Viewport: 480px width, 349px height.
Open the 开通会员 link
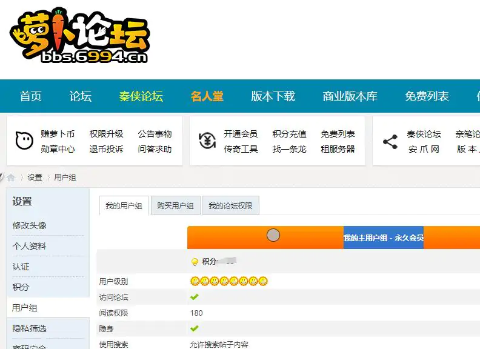pyautogui.click(x=241, y=134)
